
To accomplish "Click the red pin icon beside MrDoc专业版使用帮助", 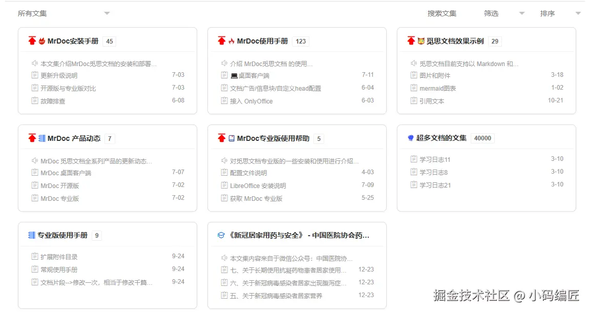I will pos(222,138).
